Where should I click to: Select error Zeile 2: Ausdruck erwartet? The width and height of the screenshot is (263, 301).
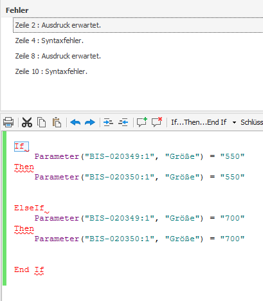click(138, 25)
